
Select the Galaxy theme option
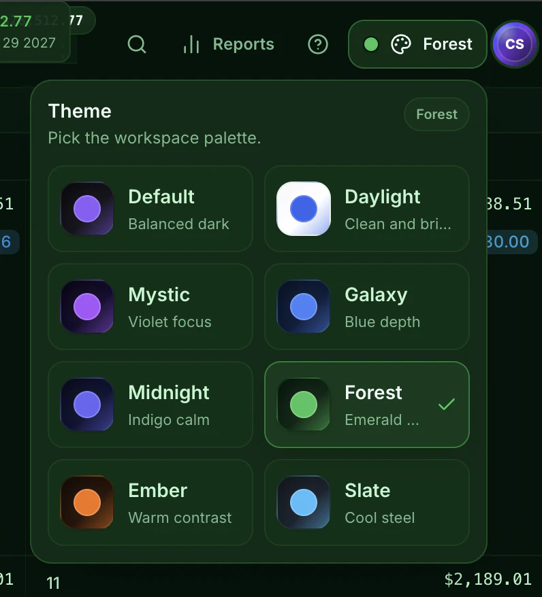[367, 307]
